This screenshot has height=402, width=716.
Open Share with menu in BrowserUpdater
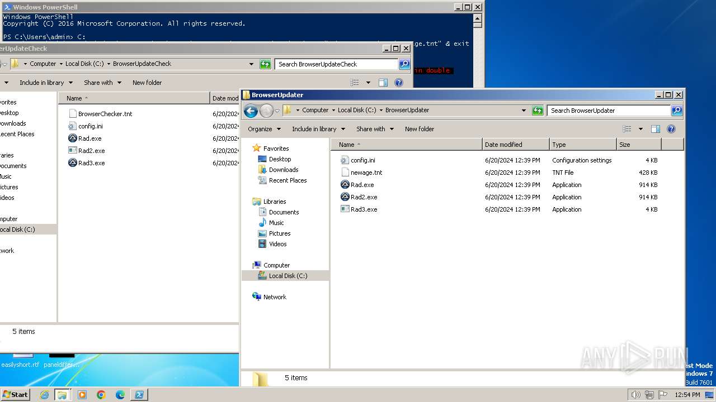coord(375,129)
